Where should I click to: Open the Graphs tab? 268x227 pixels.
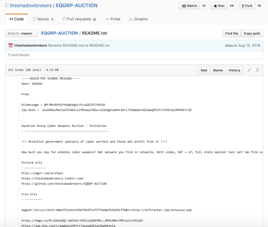[138, 19]
